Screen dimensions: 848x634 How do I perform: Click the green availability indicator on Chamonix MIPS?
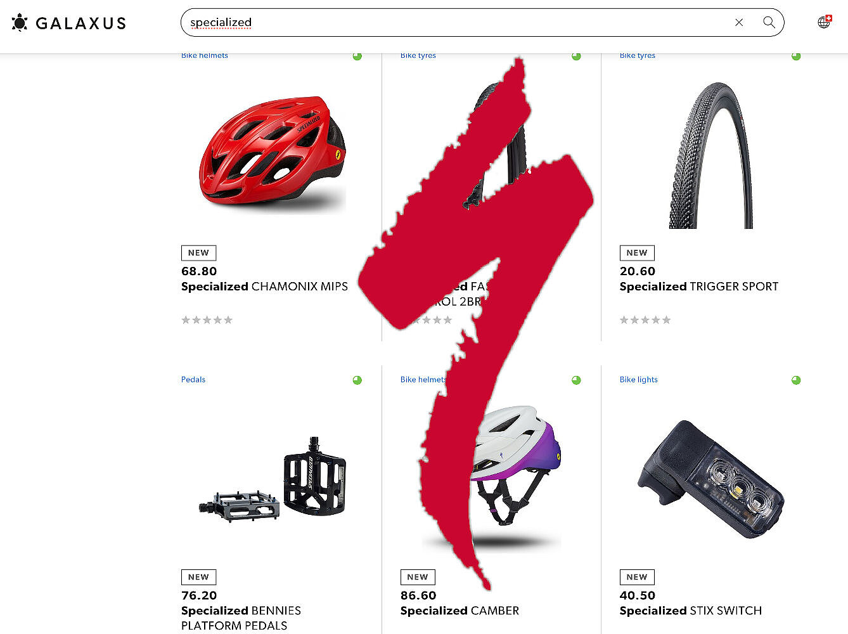coord(357,56)
